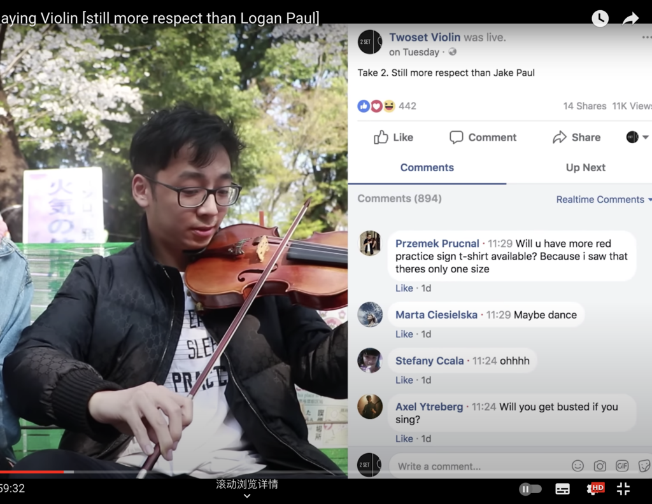Select the Comments tab
652x504 pixels.
point(427,167)
